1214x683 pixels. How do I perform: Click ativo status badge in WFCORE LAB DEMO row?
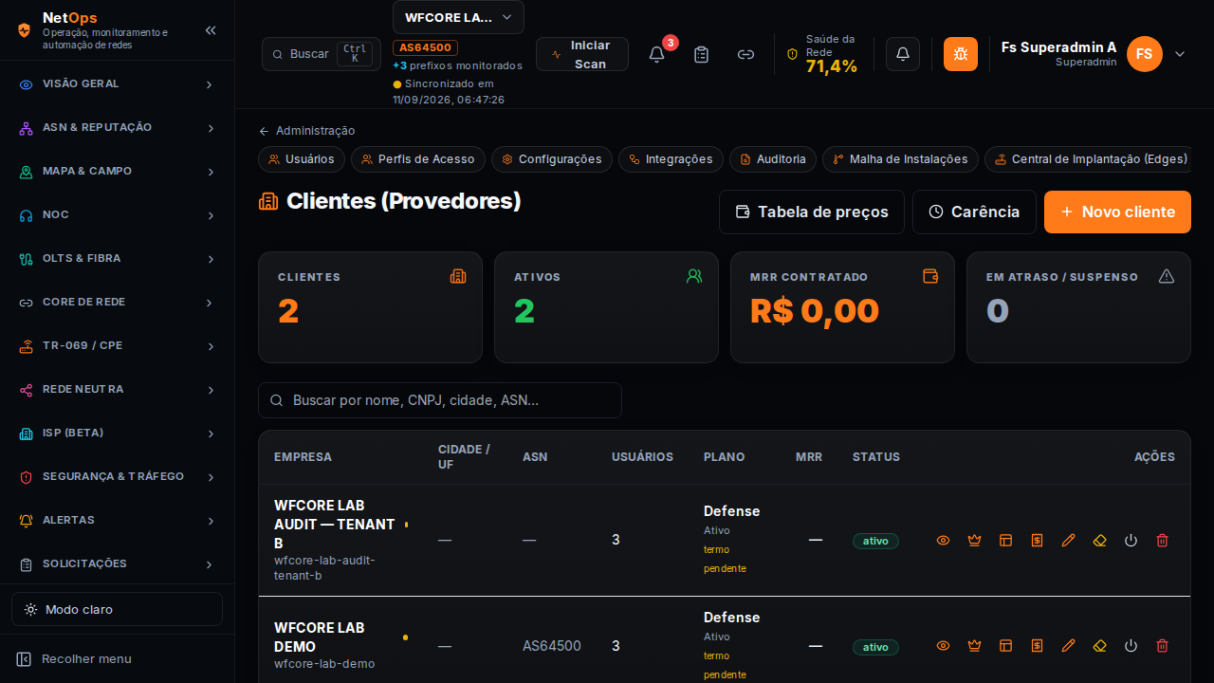(875, 647)
